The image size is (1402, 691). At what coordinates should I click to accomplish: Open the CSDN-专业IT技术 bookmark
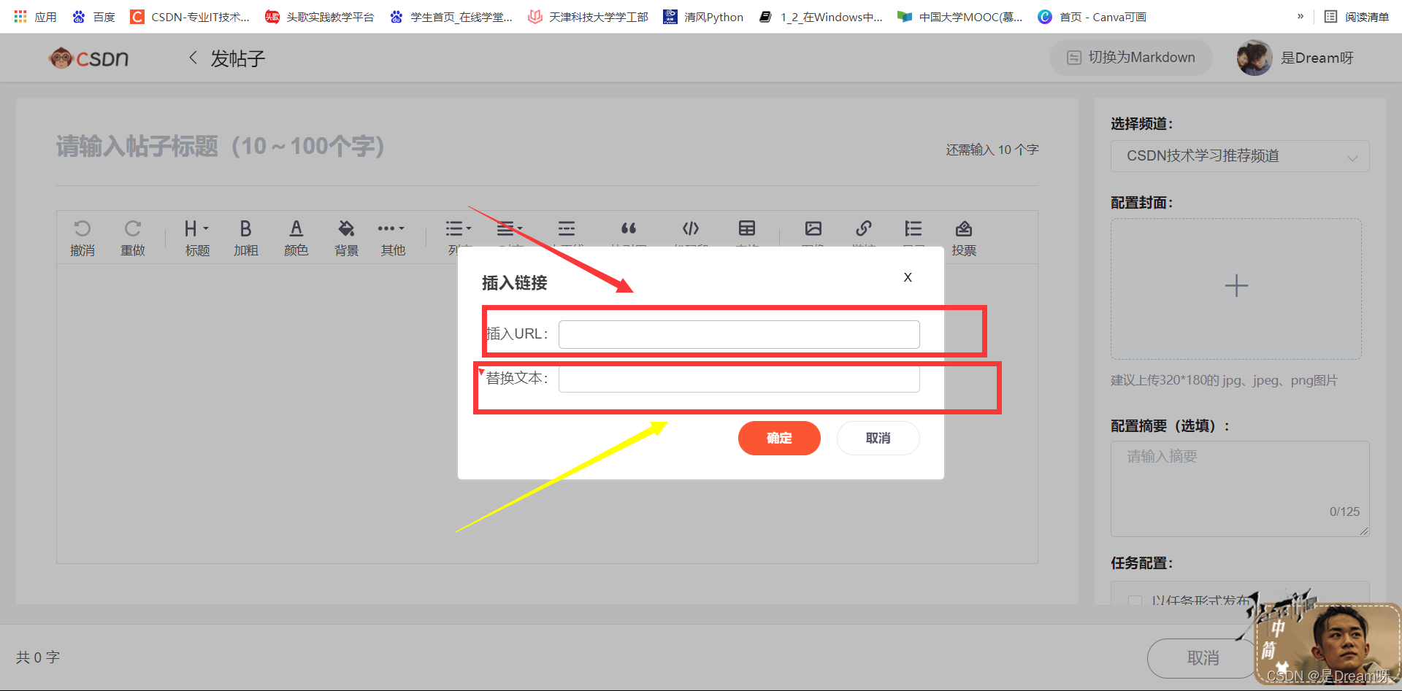190,16
